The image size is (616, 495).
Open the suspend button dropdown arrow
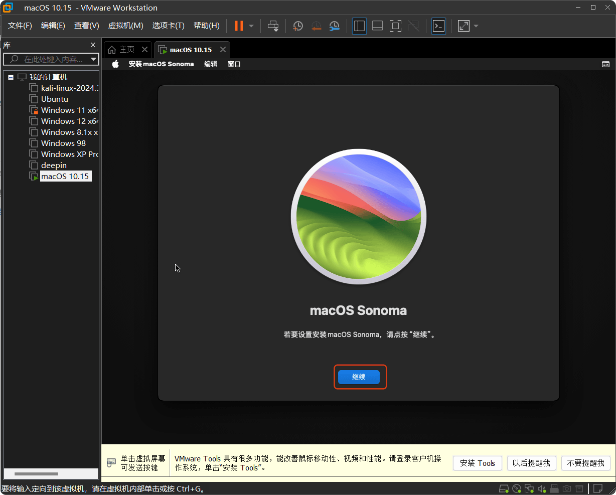pos(250,26)
